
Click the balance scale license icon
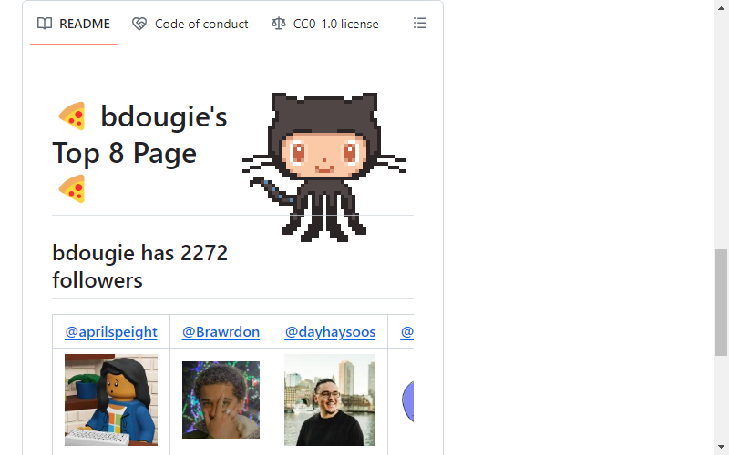pos(279,24)
